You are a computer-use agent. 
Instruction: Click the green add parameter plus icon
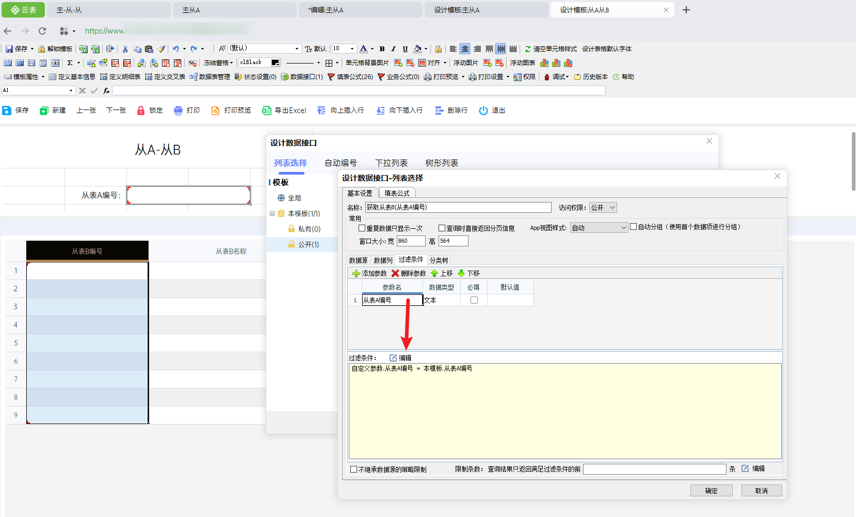pyautogui.click(x=356, y=273)
